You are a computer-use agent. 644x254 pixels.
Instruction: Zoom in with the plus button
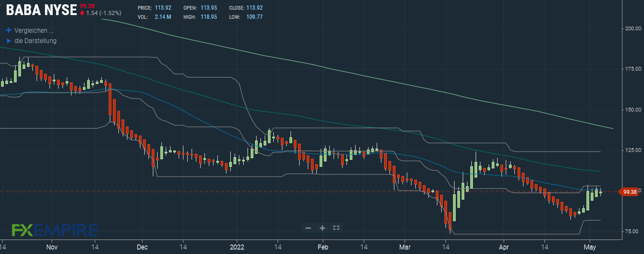pos(322,228)
